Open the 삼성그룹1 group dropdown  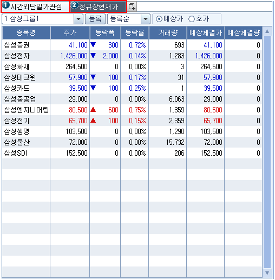[78, 19]
